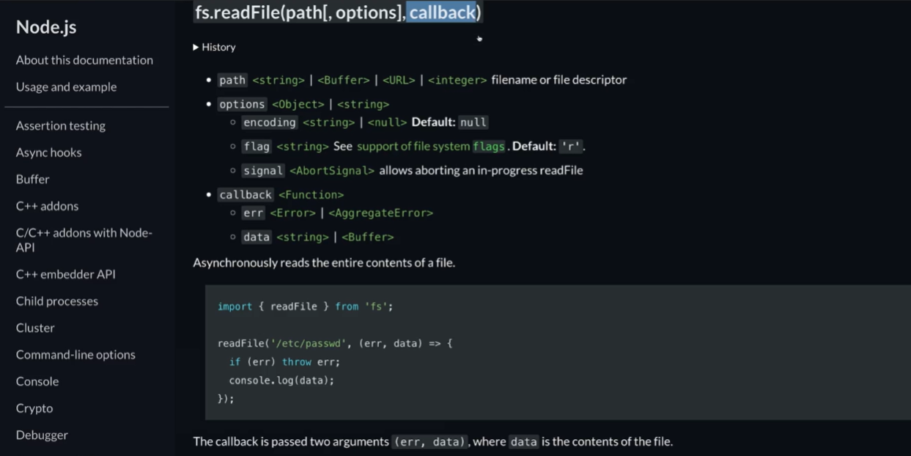Click the readFile('/etc/passwd' code line
Image resolution: width=911 pixels, height=456 pixels.
335,343
